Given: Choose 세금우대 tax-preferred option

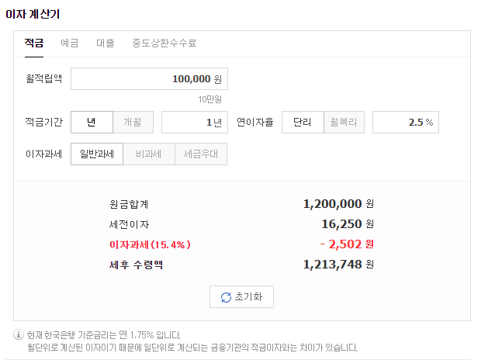Looking at the screenshot, I should pyautogui.click(x=201, y=154).
